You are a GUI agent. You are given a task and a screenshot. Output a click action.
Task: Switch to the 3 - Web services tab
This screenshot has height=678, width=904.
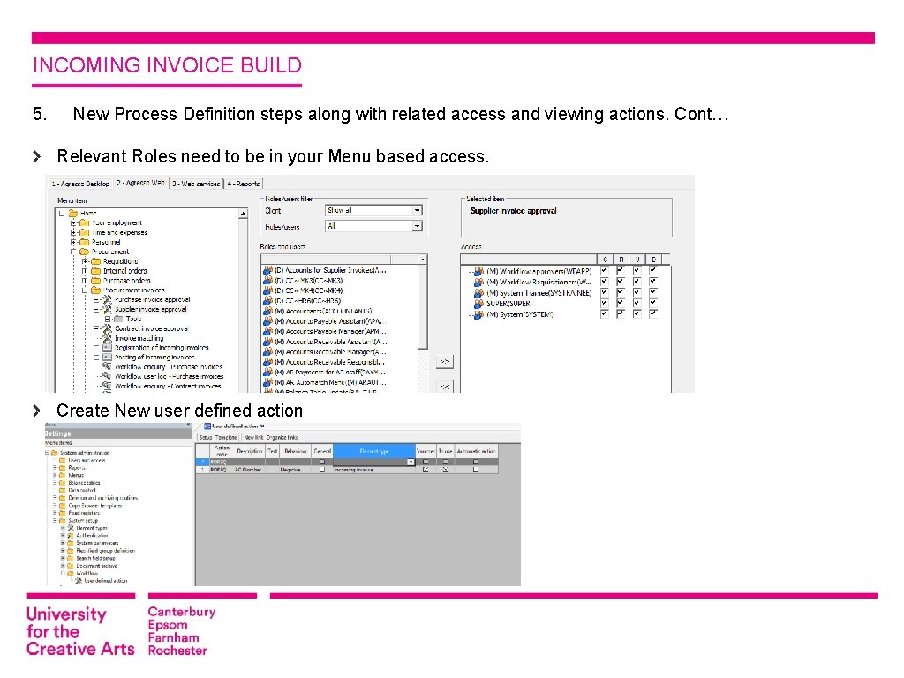point(194,184)
